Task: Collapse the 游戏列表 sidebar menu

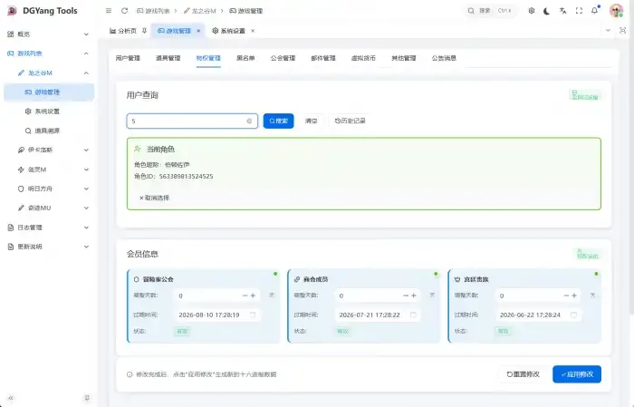Action: click(x=49, y=53)
